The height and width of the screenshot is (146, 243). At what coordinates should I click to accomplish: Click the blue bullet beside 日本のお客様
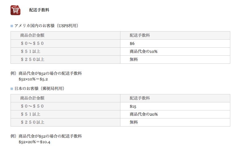(12, 89)
